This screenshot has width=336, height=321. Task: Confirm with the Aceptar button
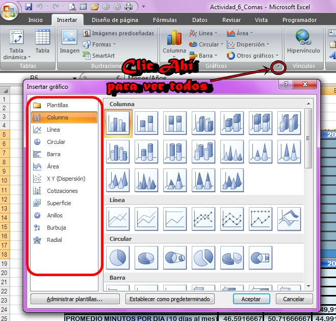click(x=251, y=299)
